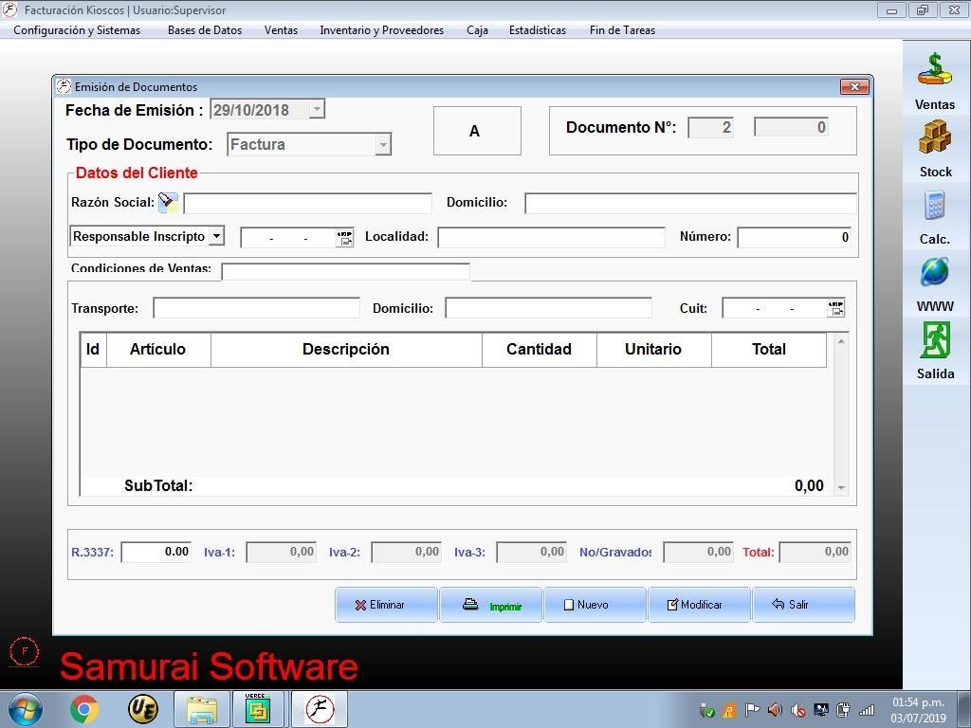Open the Facturación Kioscos taskbar icon
971x728 pixels.
pos(320,709)
